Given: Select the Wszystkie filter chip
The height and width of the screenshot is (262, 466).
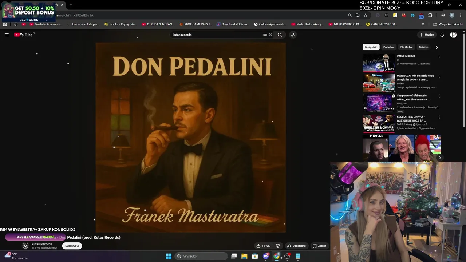Looking at the screenshot, I should pyautogui.click(x=371, y=47).
